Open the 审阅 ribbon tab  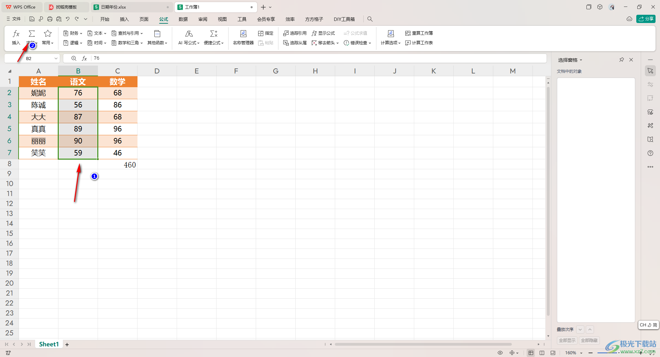pos(203,19)
